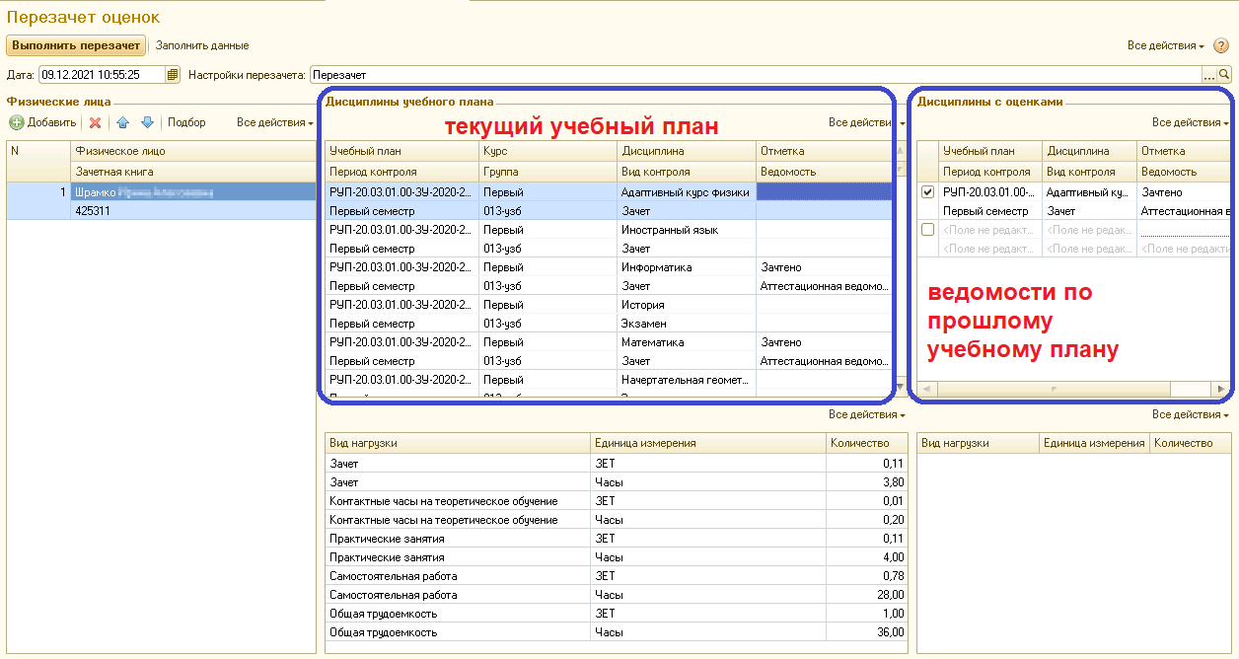
Task: Select the Информатика discipline row
Action: [656, 267]
